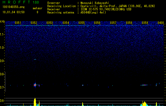Click the small echo blob near 0355
Image resolution: width=166 pixels, height=106 pixels.
click(83, 85)
